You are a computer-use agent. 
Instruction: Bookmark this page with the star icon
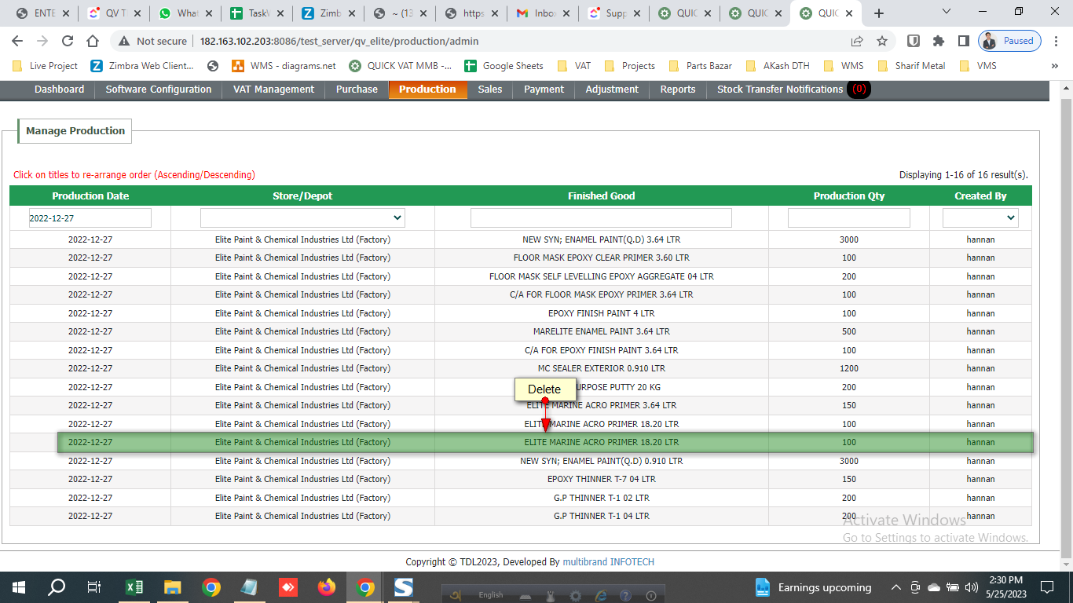tap(882, 41)
